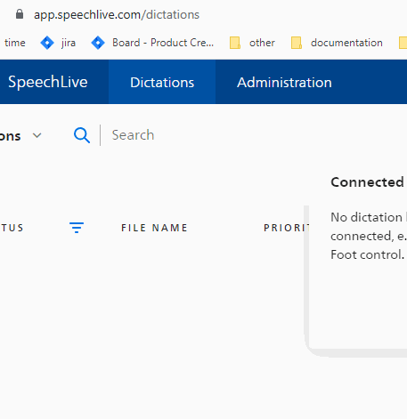Click the blue magnifier search icon
Image resolution: width=407 pixels, height=419 pixels.
(x=82, y=135)
